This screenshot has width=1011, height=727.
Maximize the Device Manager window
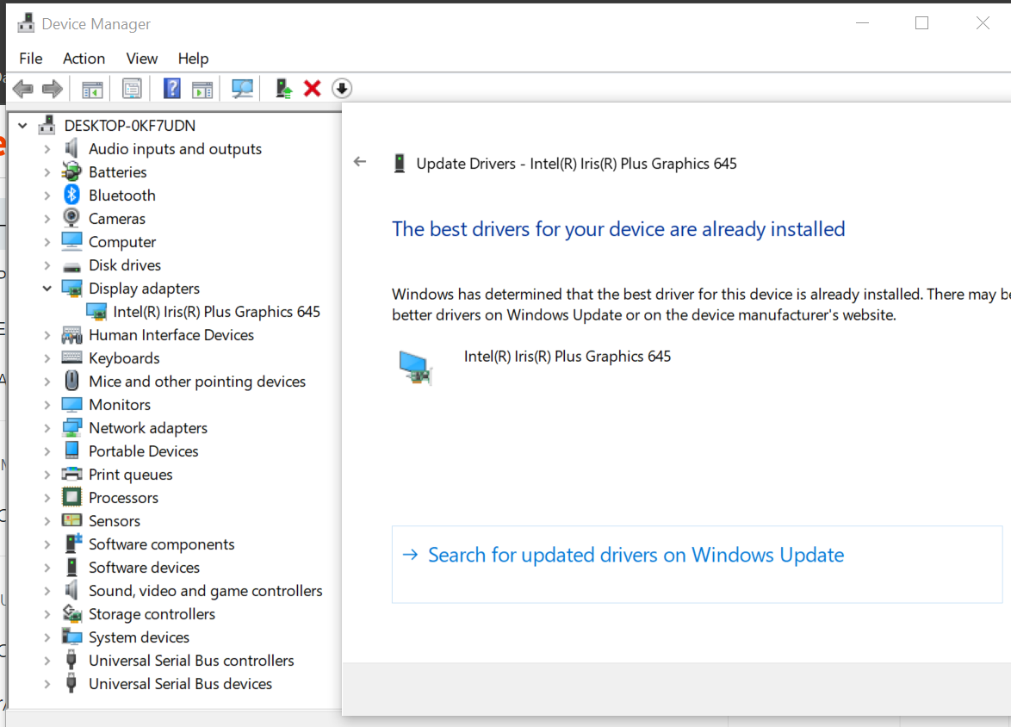(x=922, y=23)
